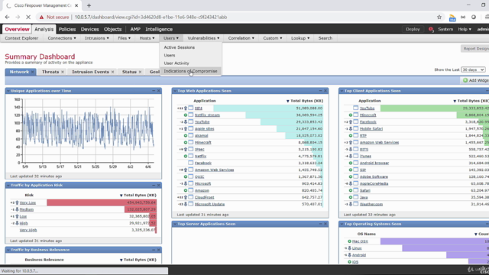The width and height of the screenshot is (489, 275).
Task: Collapse Top Web Applications Seen arrow
Action: pyautogui.click(x=175, y=91)
